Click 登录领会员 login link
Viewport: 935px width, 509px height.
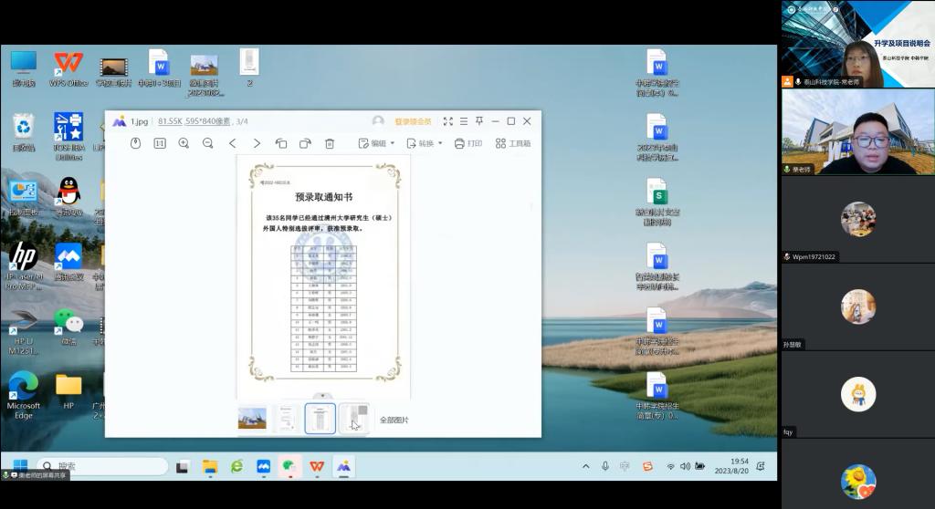click(413, 121)
